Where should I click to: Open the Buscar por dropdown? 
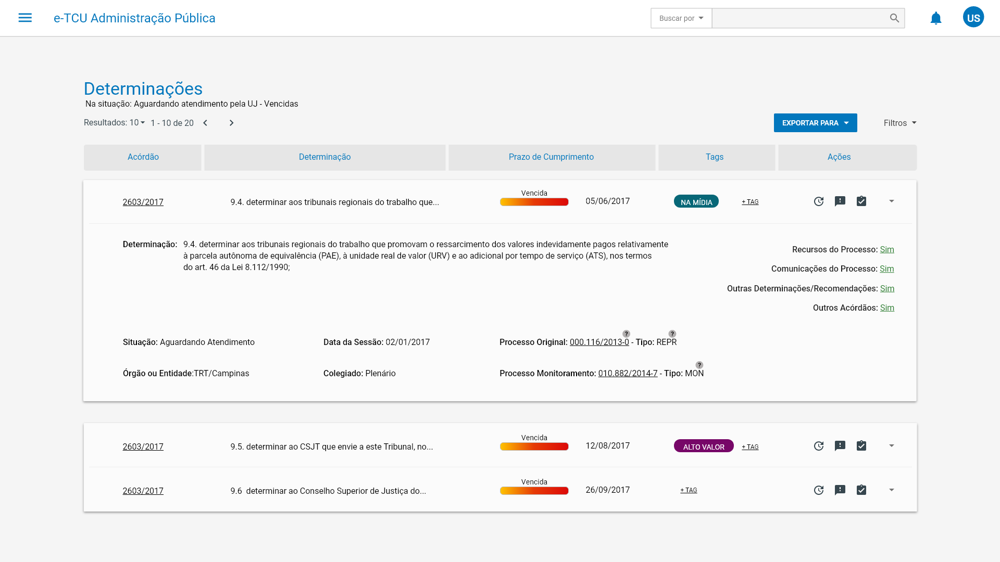coord(681,18)
